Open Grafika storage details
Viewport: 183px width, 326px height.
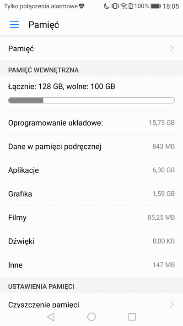[91, 194]
